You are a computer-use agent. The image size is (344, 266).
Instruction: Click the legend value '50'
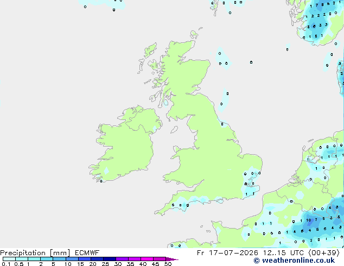tap(168, 264)
